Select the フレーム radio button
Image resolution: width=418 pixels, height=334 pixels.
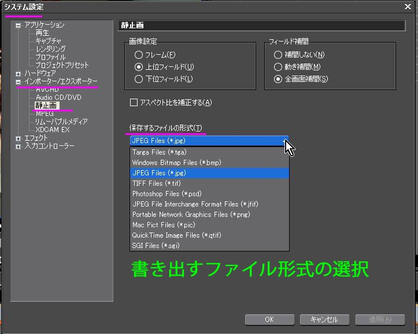pos(138,55)
